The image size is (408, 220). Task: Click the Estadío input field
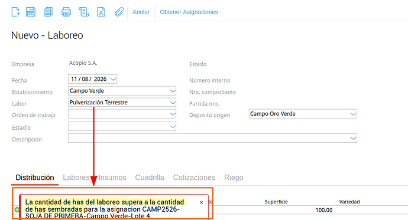122,127
